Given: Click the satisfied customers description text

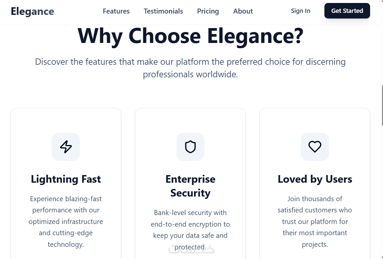Looking at the screenshot, I should (x=315, y=221).
